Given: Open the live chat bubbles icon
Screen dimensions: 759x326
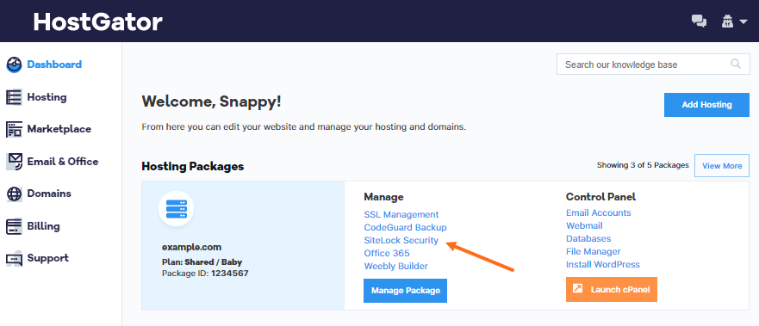Looking at the screenshot, I should click(699, 22).
